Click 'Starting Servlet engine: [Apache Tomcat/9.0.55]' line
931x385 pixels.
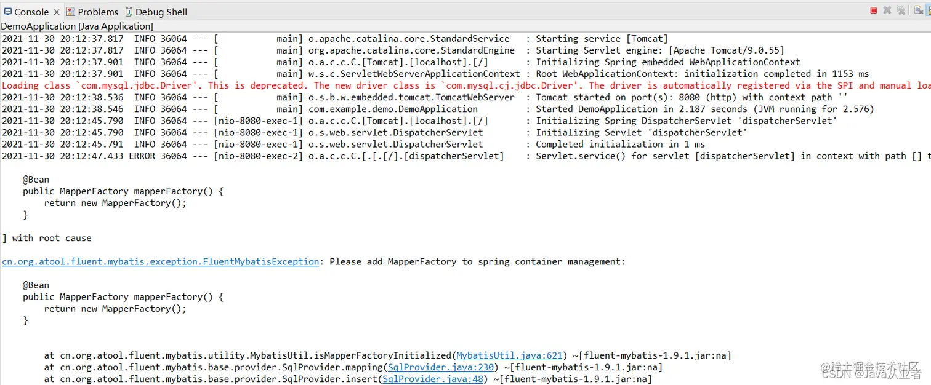coord(393,50)
